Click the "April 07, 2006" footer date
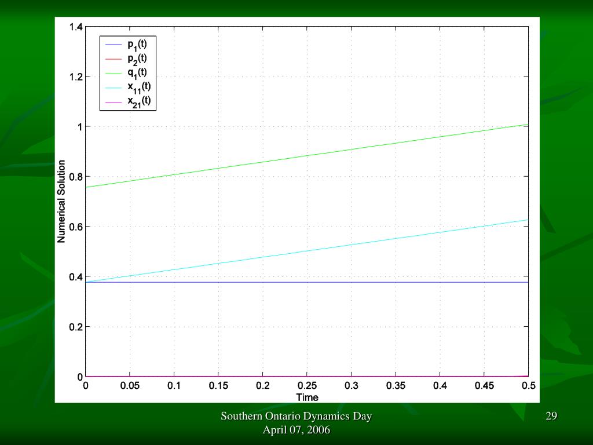 (296, 430)
